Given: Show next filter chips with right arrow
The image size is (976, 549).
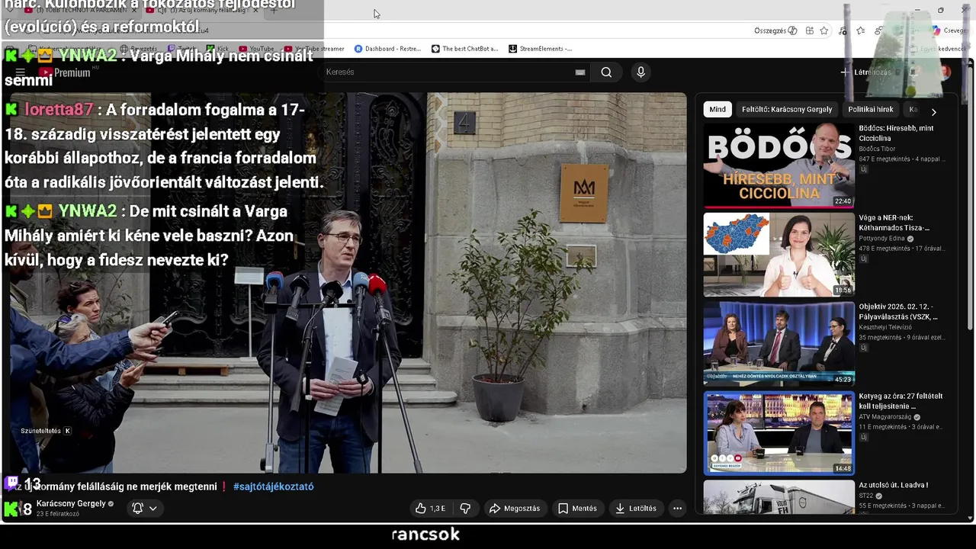Looking at the screenshot, I should coord(933,112).
